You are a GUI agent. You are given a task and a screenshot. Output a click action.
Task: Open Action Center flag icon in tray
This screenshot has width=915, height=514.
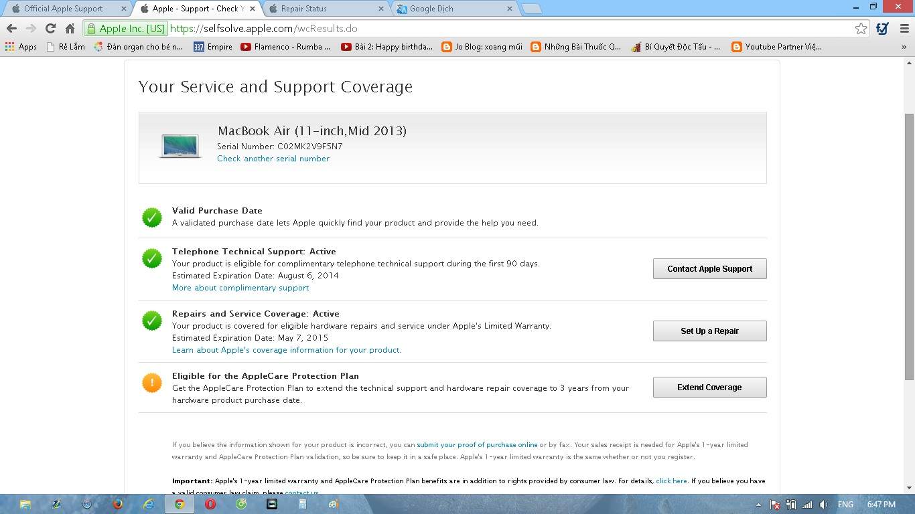tap(775, 505)
